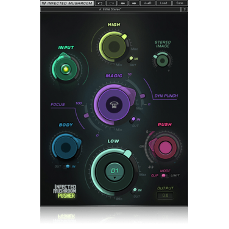
Task: Click the MAGIC label
Action: pyautogui.click(x=114, y=76)
